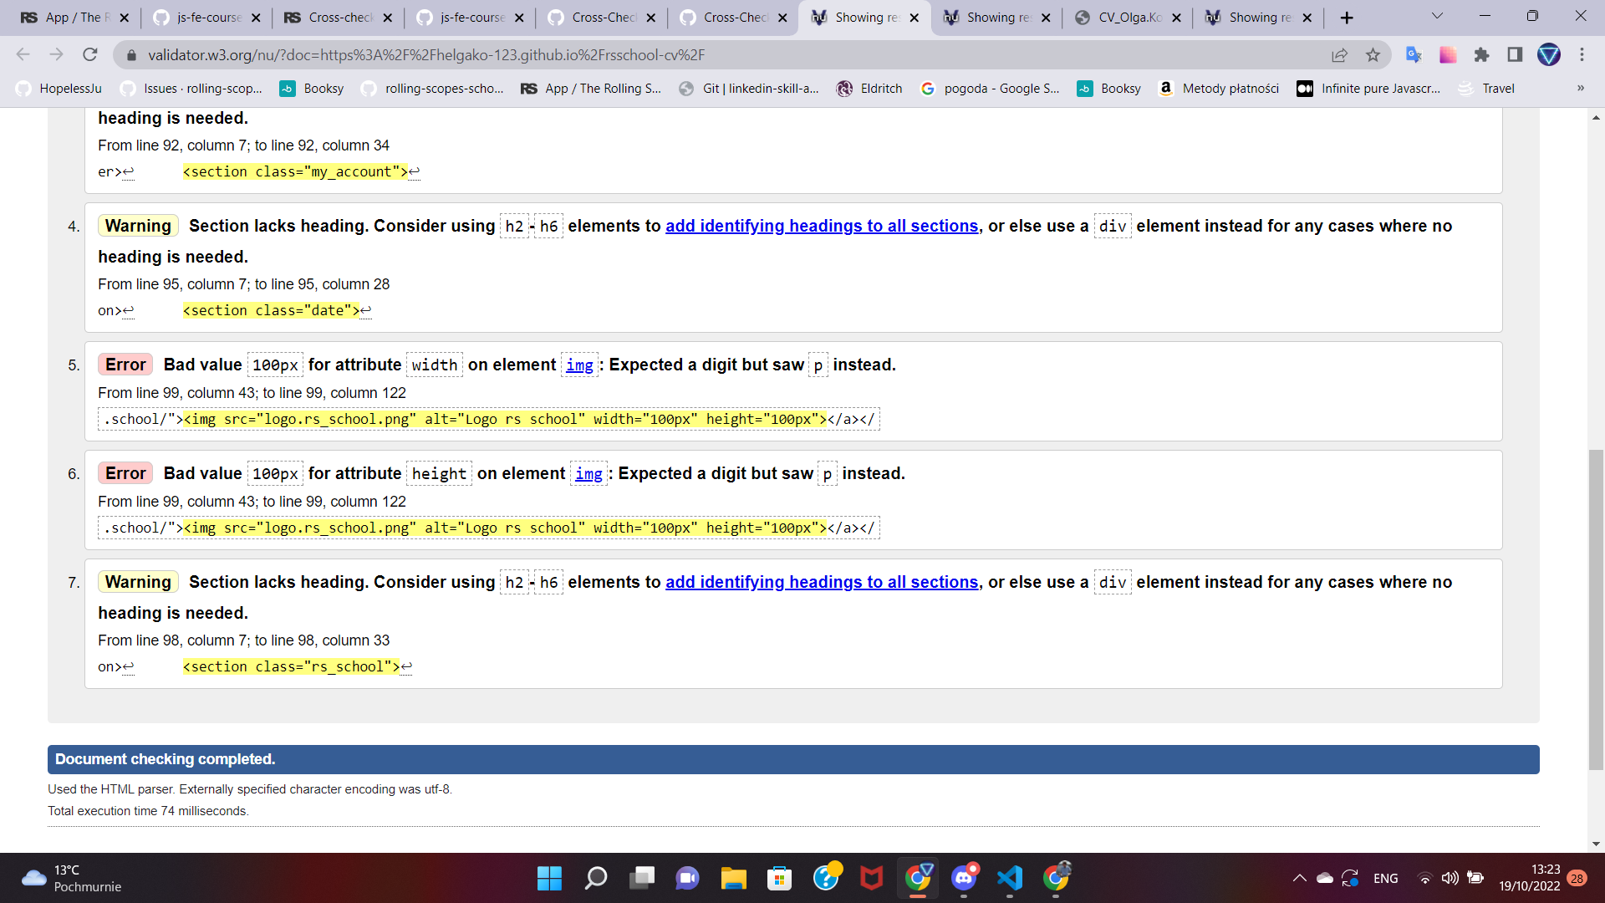Screen dimensions: 1605x903
Task: Open the tab search dropdown
Action: [1436, 17]
